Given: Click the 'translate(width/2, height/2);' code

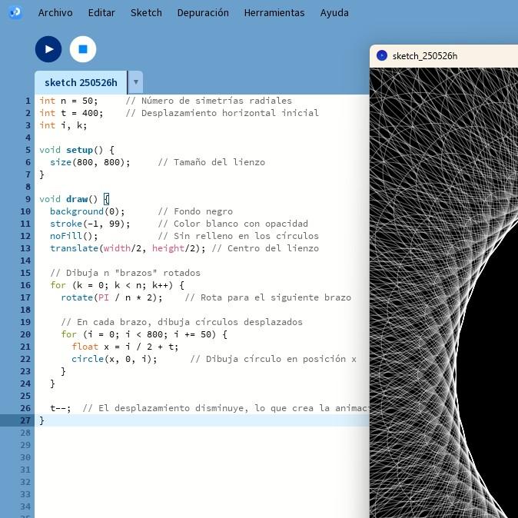Looking at the screenshot, I should pyautogui.click(x=128, y=248).
